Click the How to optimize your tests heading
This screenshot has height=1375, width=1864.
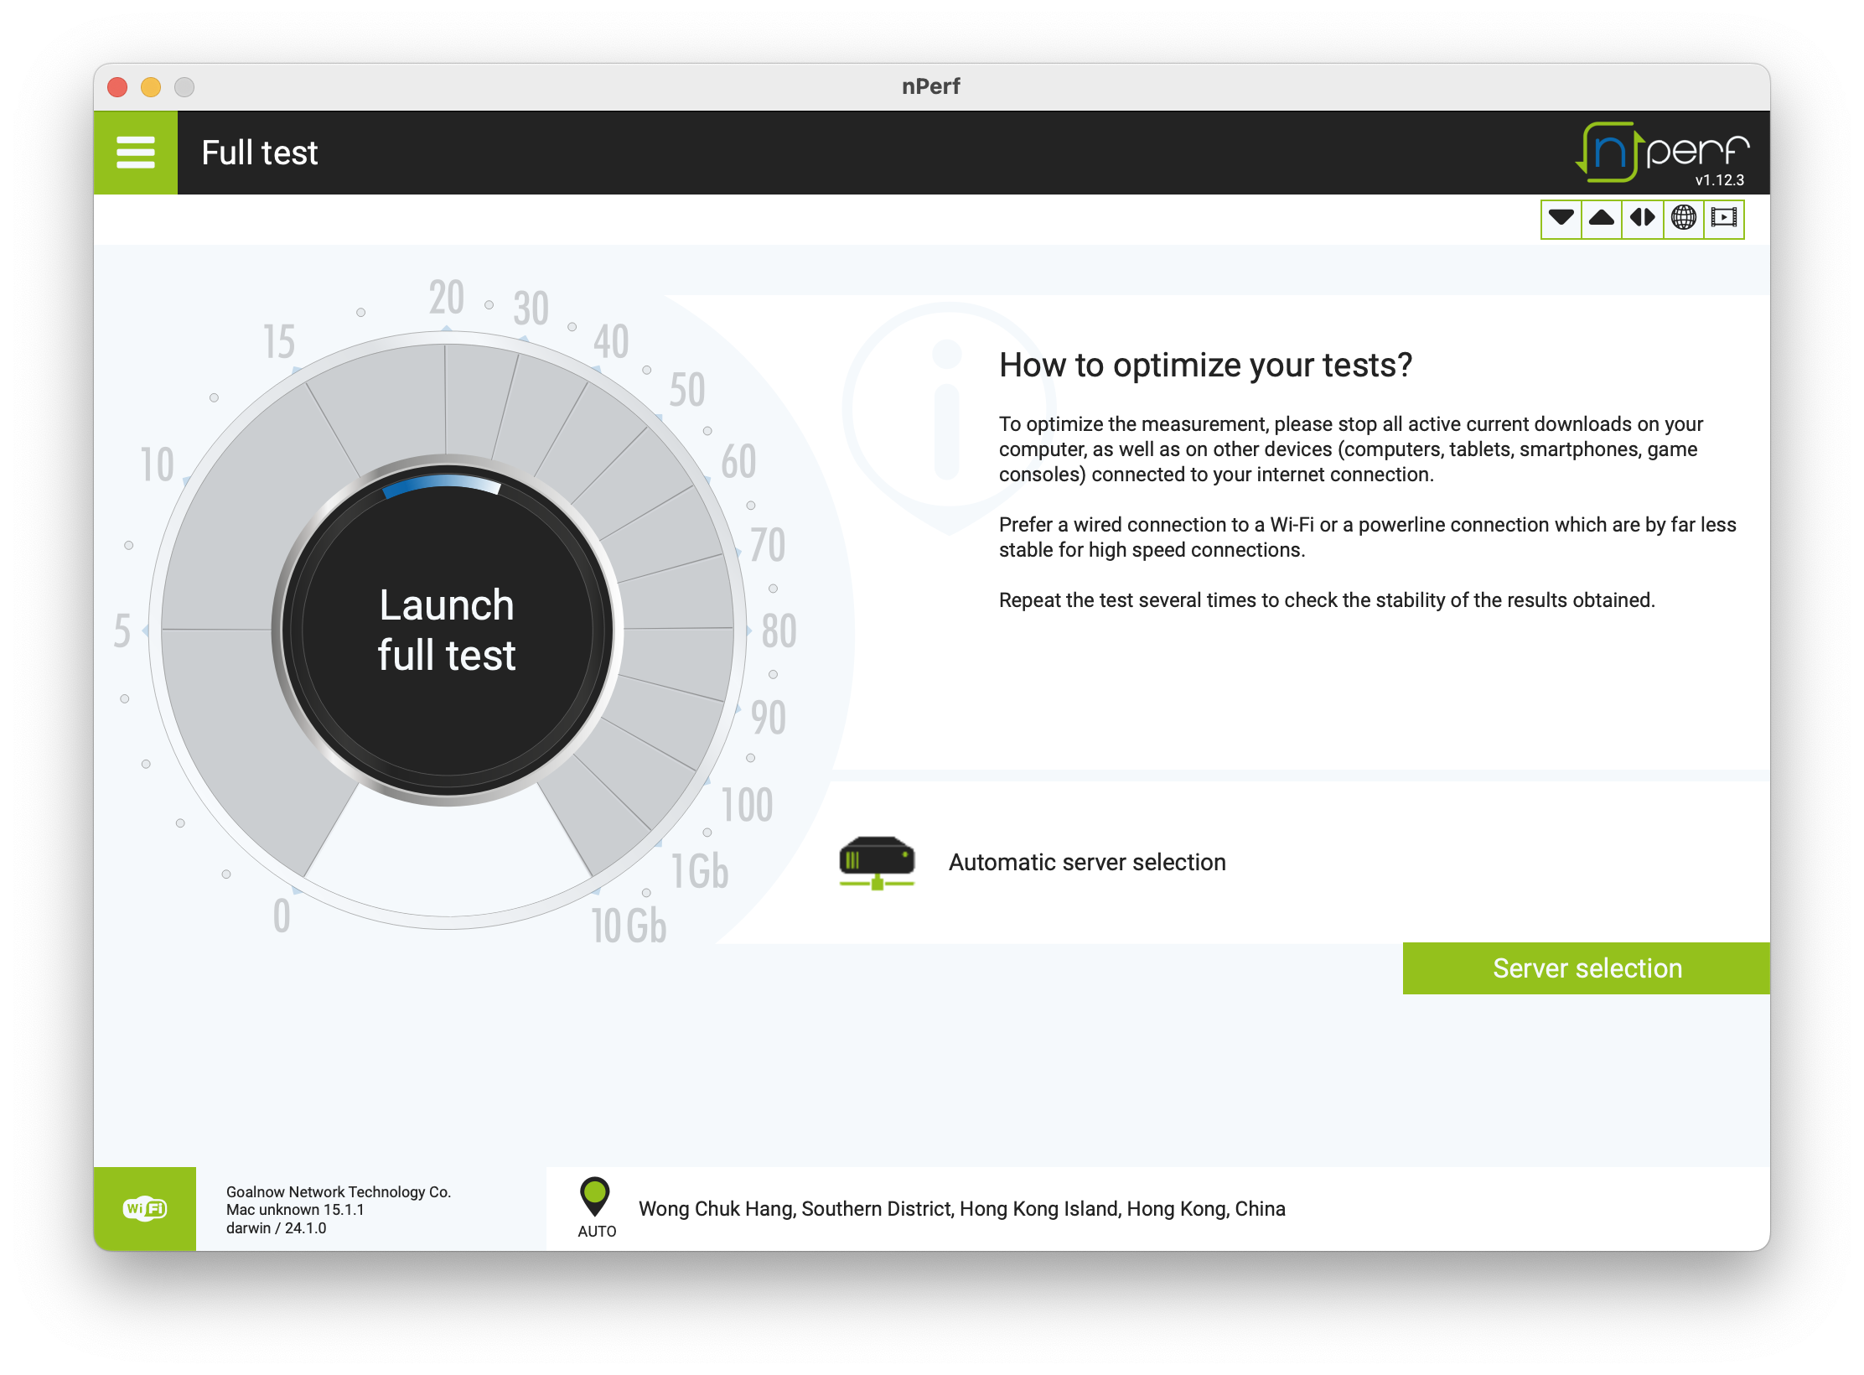1205,366
